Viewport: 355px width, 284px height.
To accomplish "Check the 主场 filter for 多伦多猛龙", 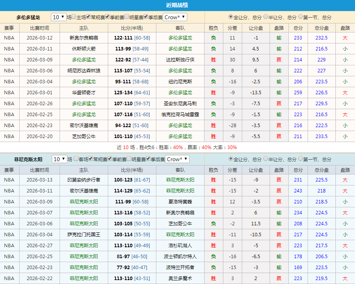I will (x=73, y=17).
